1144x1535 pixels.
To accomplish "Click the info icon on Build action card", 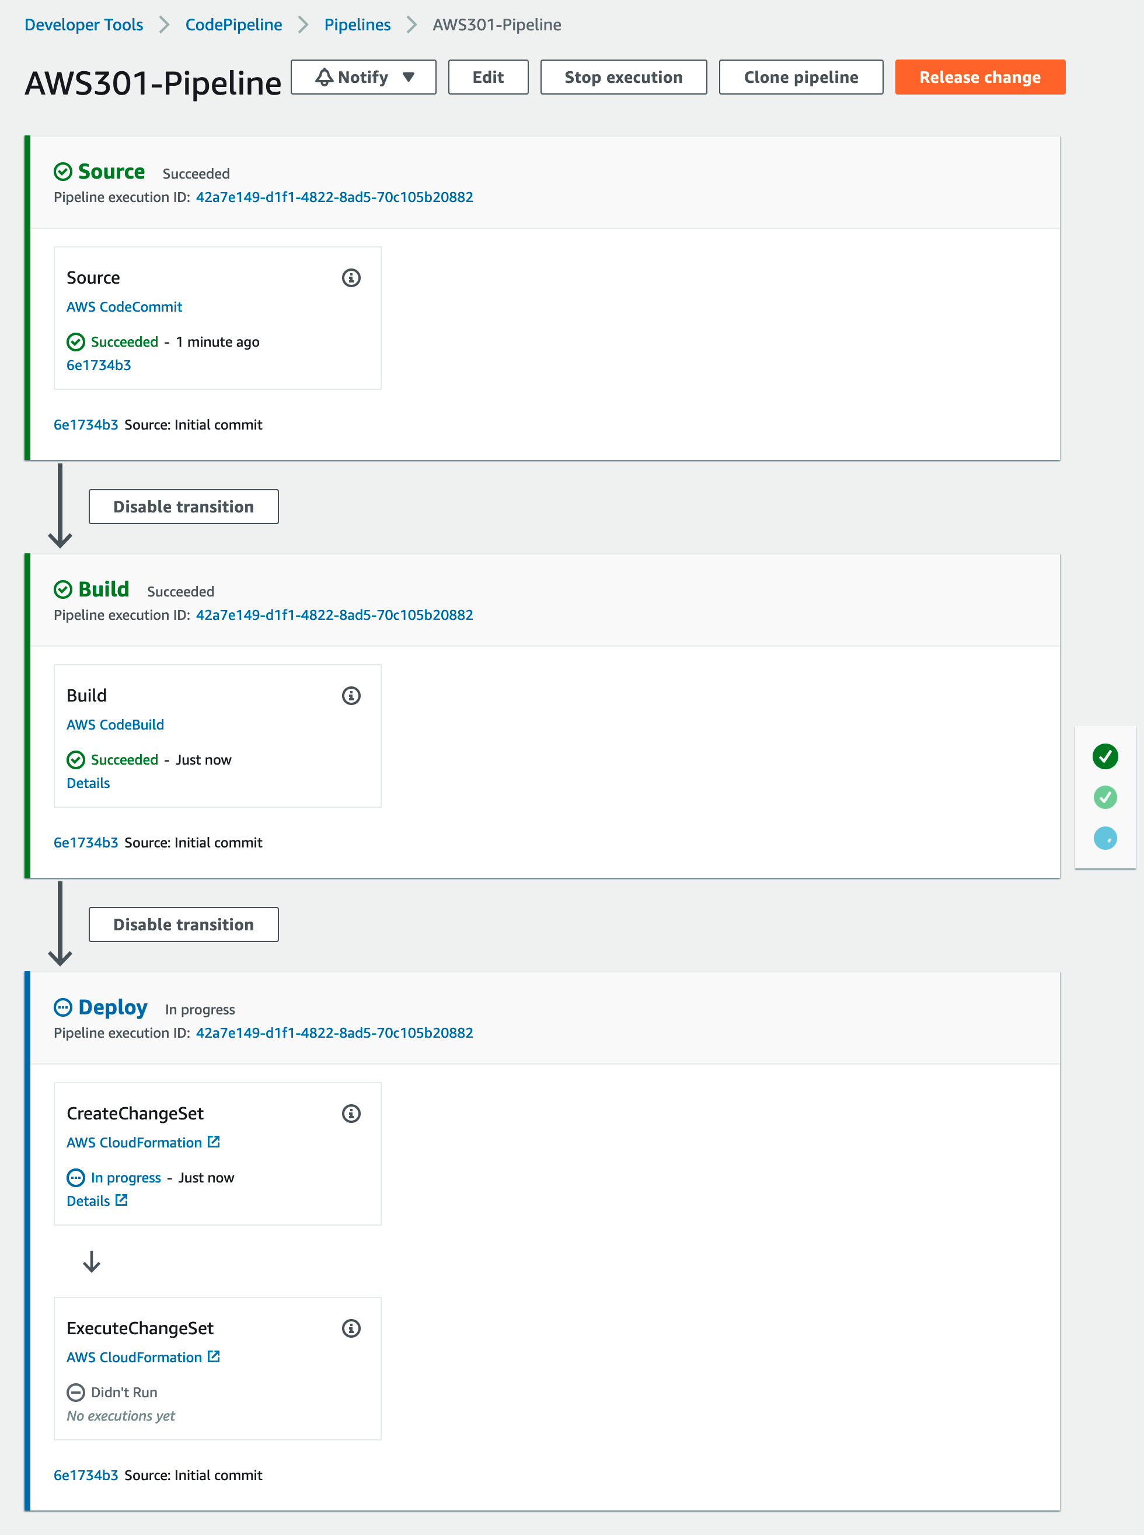I will [x=351, y=696].
